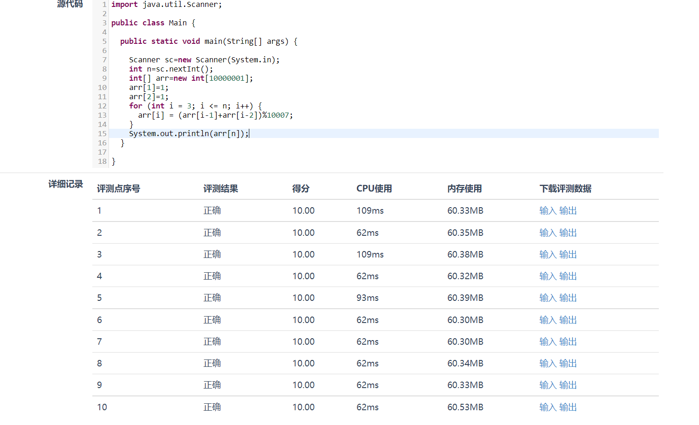Click the 内存使用 column header
Viewport: 699px width, 425px height.
coord(464,189)
